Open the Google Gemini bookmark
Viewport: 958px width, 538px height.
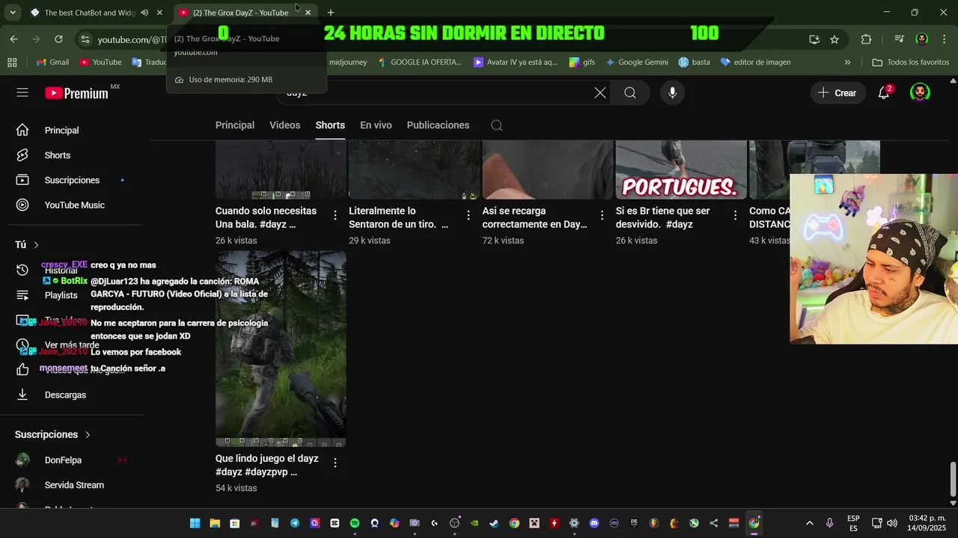(x=637, y=62)
